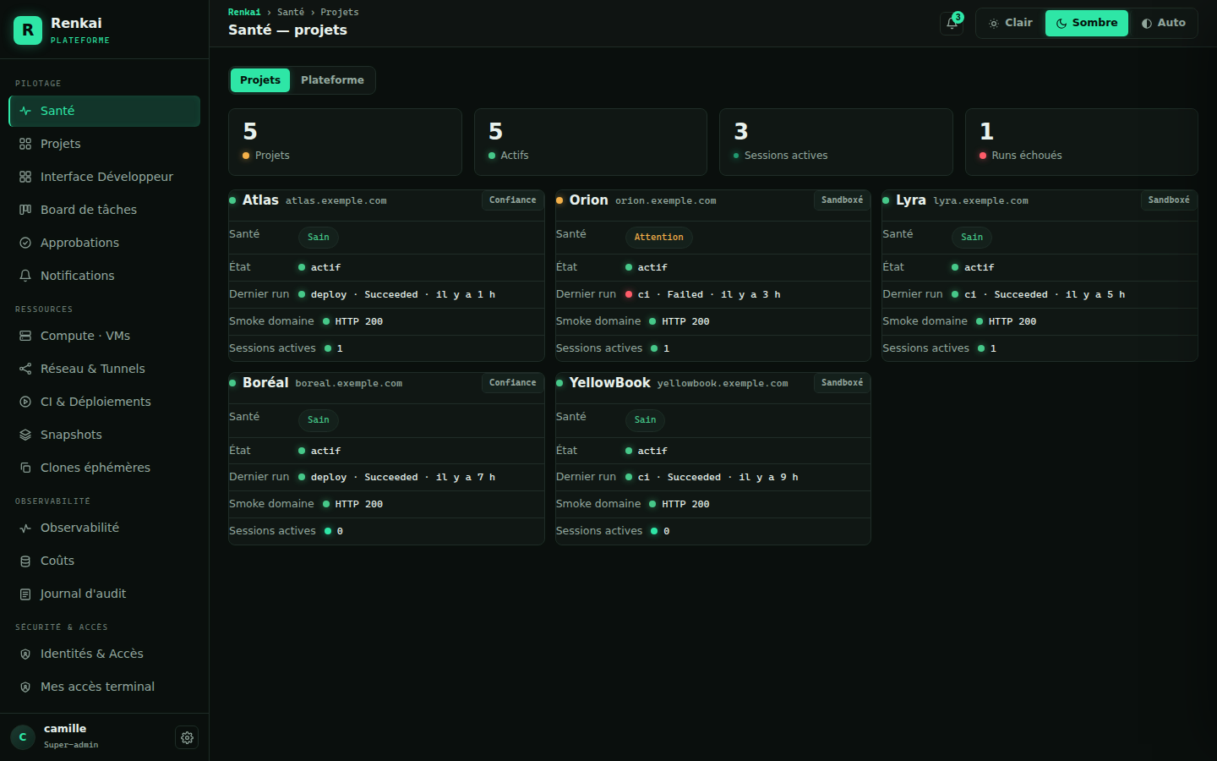Open the settings gear next to camille
Screen dimensions: 1217x761
[x=187, y=737]
